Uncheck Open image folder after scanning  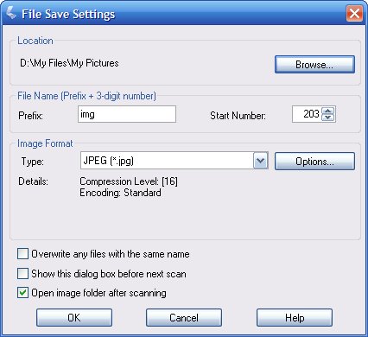(22, 293)
